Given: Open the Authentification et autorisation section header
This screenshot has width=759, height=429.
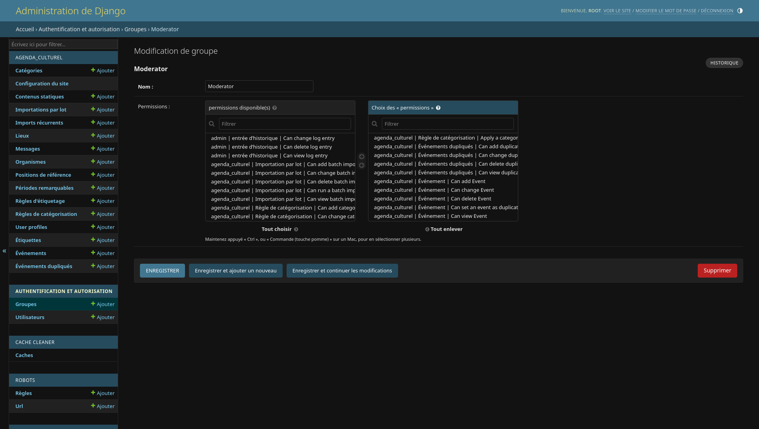Looking at the screenshot, I should pos(64,291).
